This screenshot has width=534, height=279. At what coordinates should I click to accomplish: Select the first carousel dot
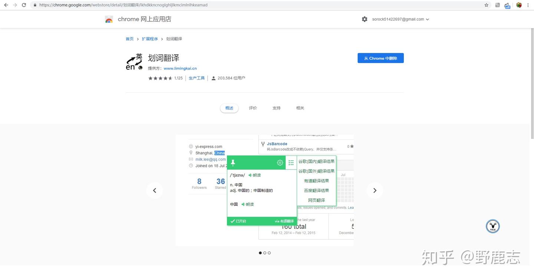tap(260, 253)
